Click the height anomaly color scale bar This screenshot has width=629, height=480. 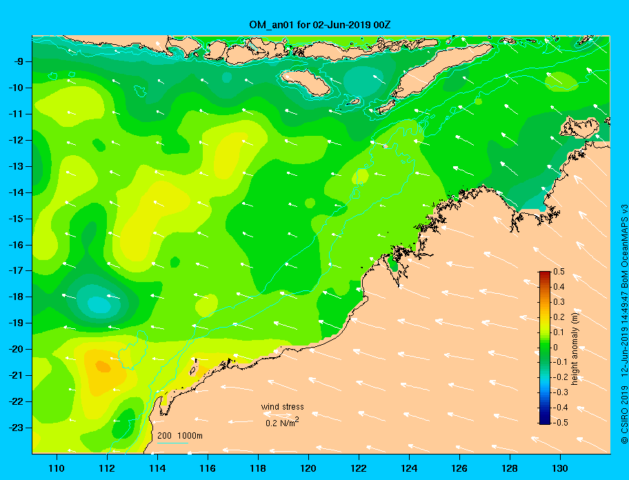click(x=545, y=348)
